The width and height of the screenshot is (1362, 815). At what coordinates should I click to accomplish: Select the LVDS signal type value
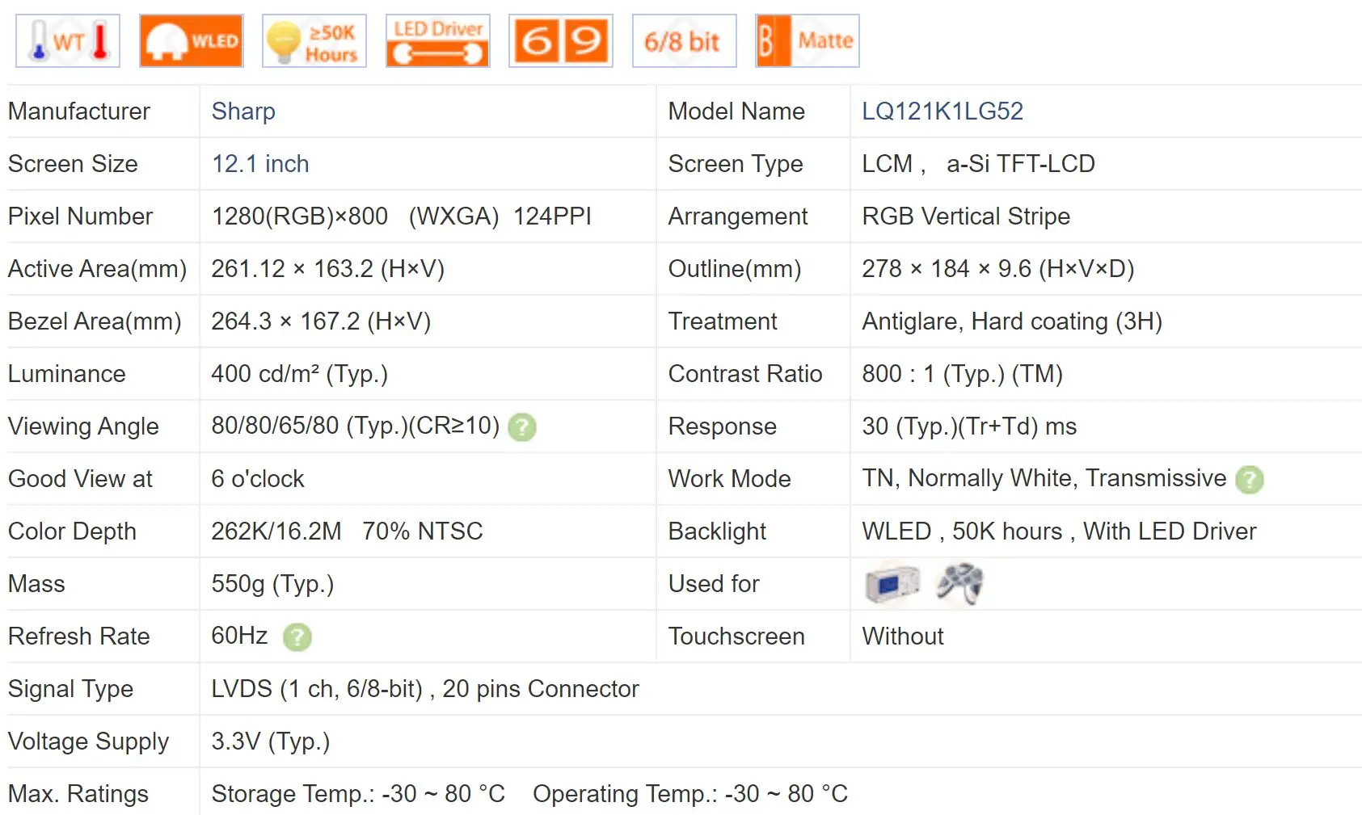pyautogui.click(x=425, y=689)
